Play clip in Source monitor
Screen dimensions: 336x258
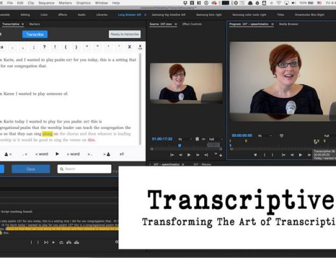pyautogui.click(x=189, y=155)
